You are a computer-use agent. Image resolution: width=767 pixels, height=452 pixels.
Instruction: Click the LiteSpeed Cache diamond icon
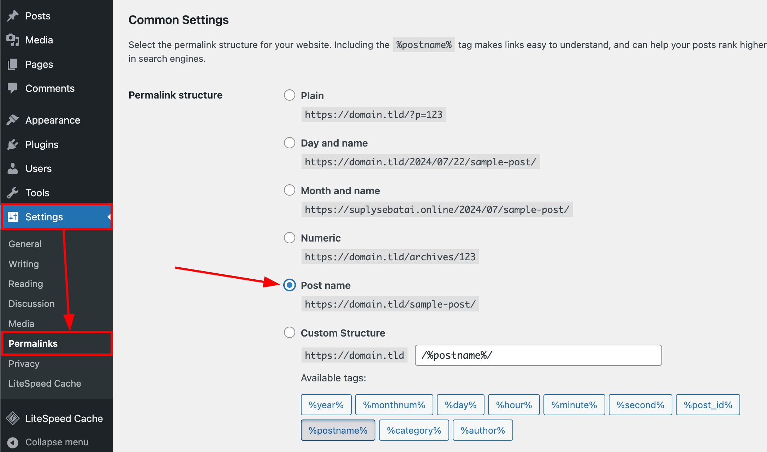[x=13, y=418]
